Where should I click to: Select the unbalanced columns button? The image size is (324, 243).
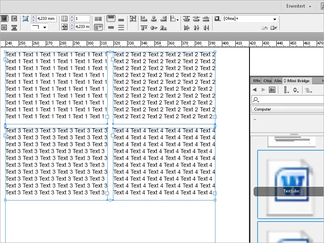pyautogui.click(x=98, y=27)
